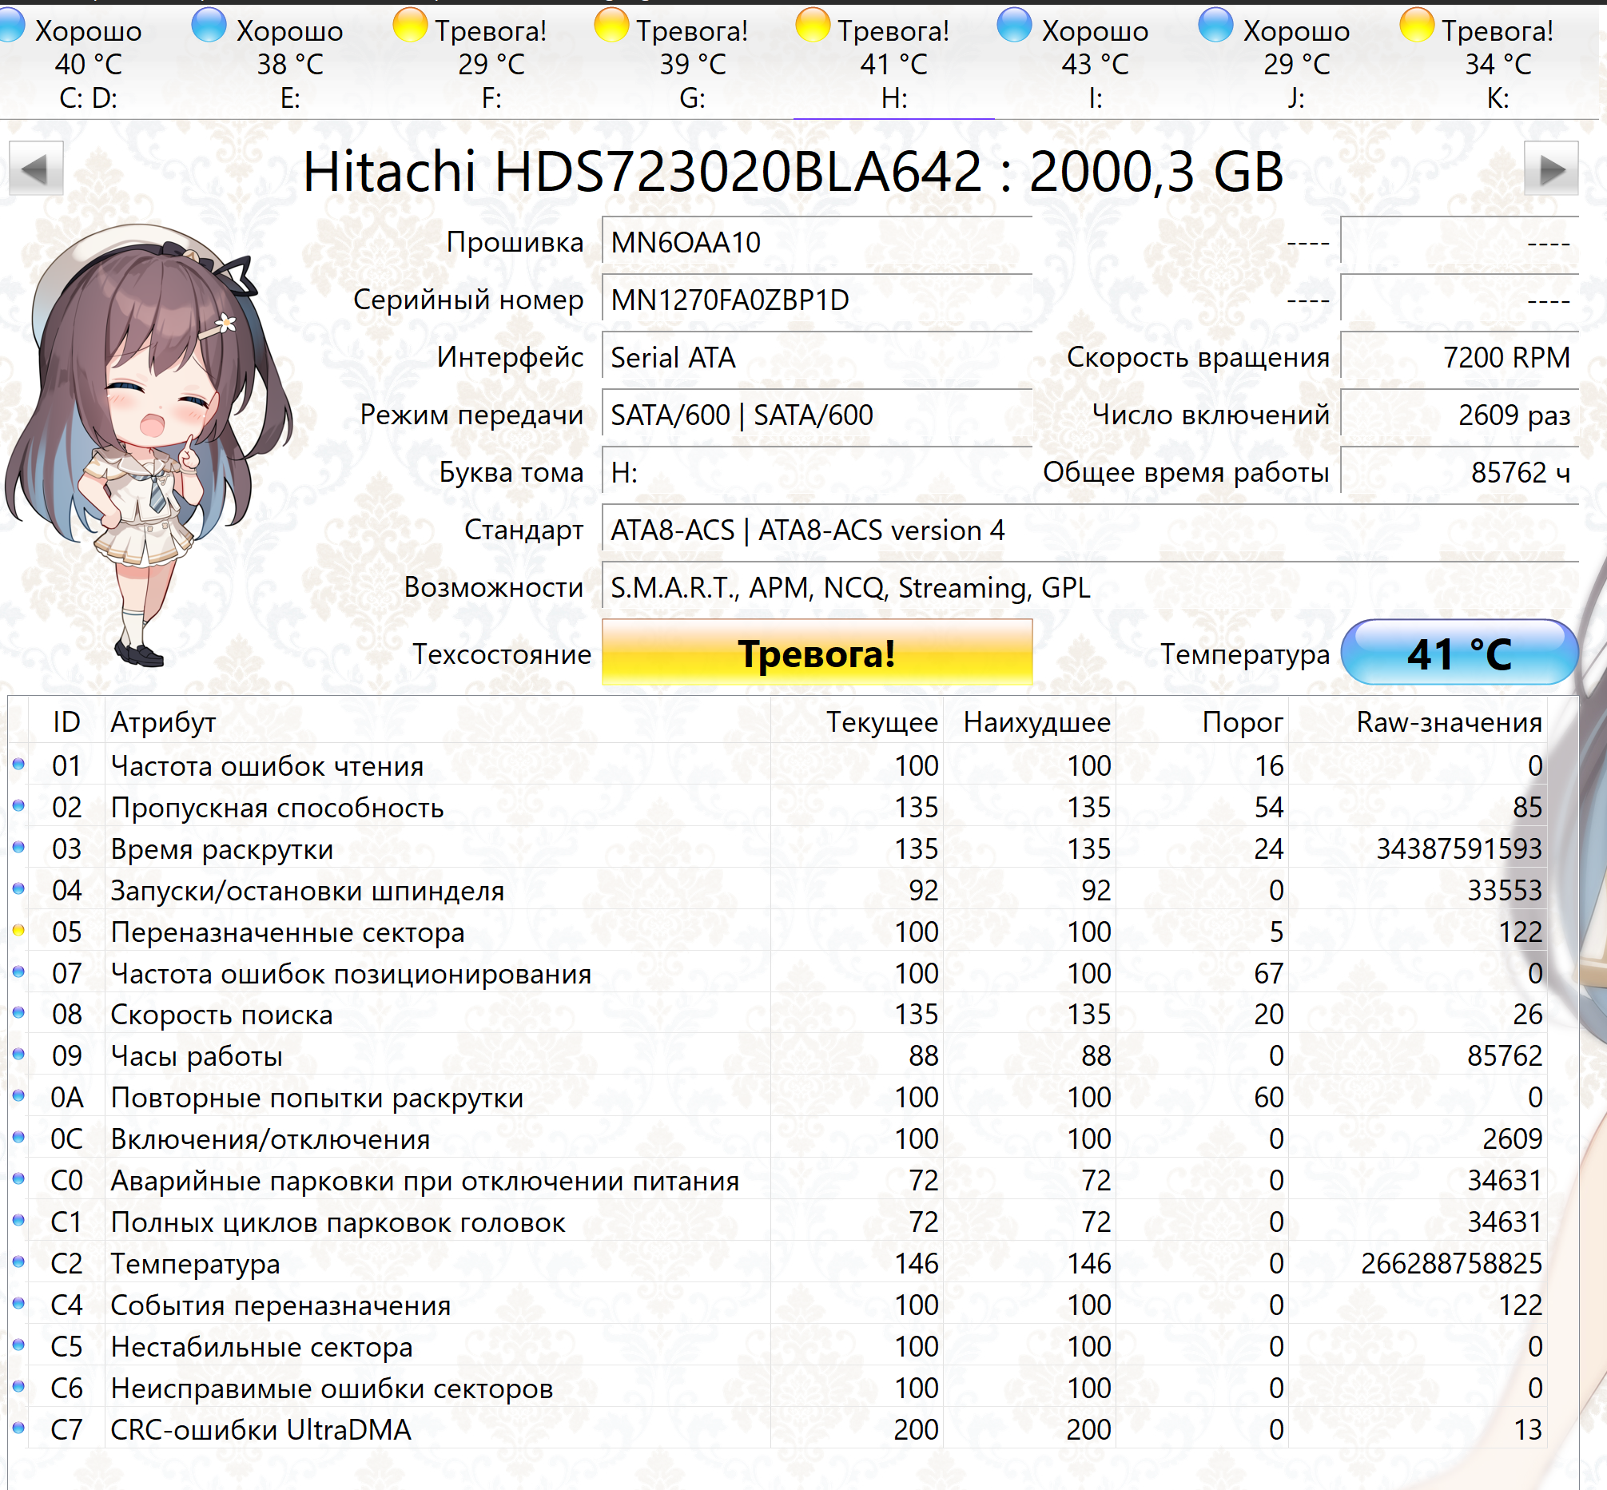This screenshot has height=1490, width=1607.
Task: Click the power-on hours 85762 ч
Action: coord(1459,471)
